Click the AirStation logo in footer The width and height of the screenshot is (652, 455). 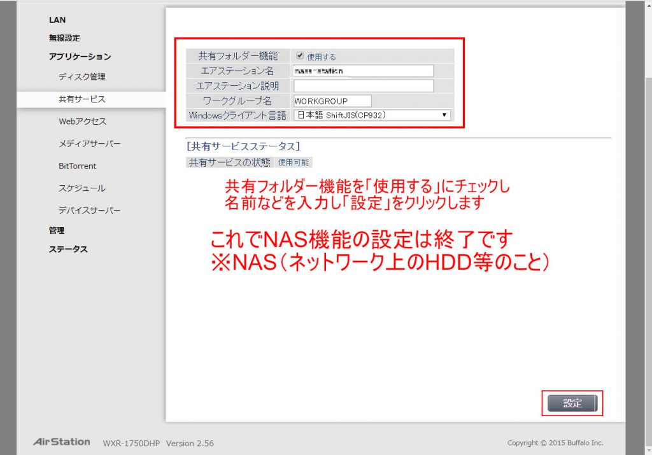point(61,442)
